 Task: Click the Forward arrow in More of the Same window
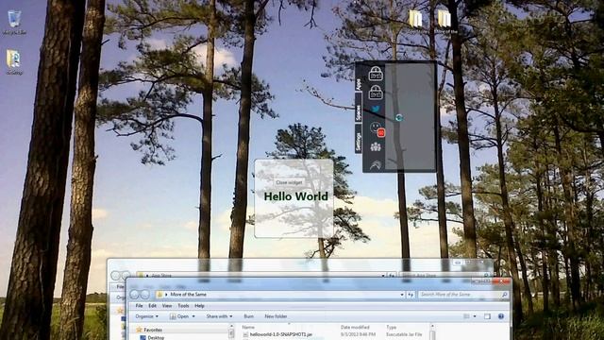point(144,295)
